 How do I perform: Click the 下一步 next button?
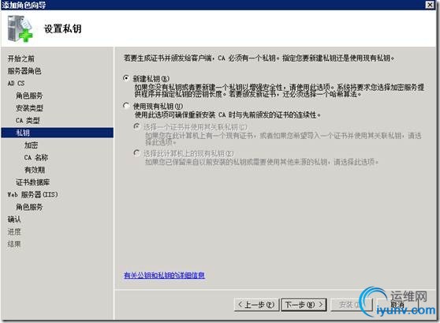tap(304, 305)
